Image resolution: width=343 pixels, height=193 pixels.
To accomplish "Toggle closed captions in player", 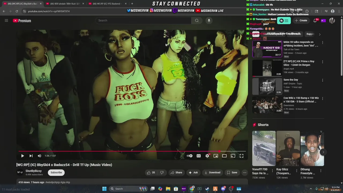I will pos(199,156).
